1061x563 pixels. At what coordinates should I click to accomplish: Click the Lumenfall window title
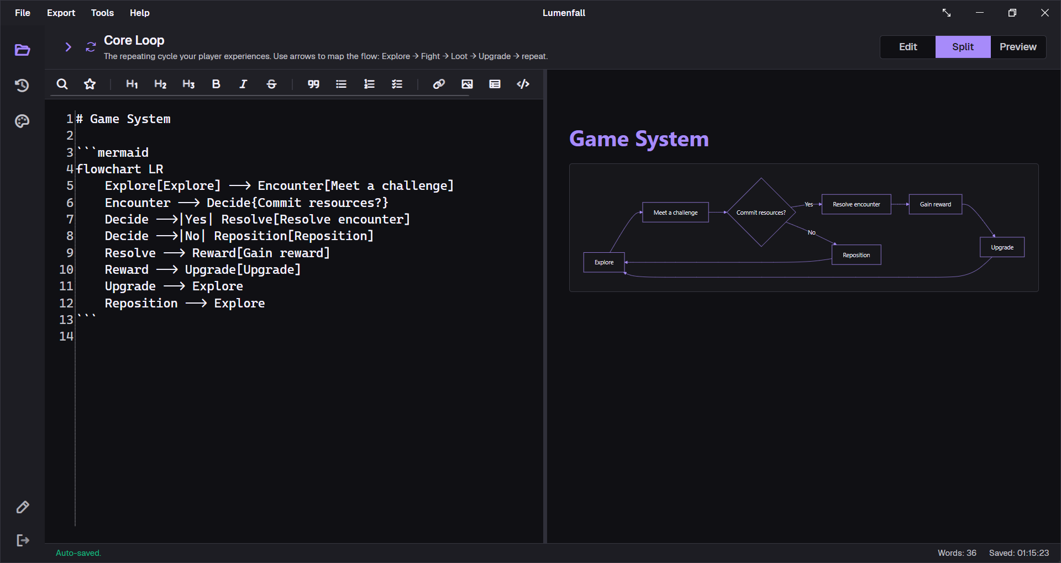(x=564, y=13)
